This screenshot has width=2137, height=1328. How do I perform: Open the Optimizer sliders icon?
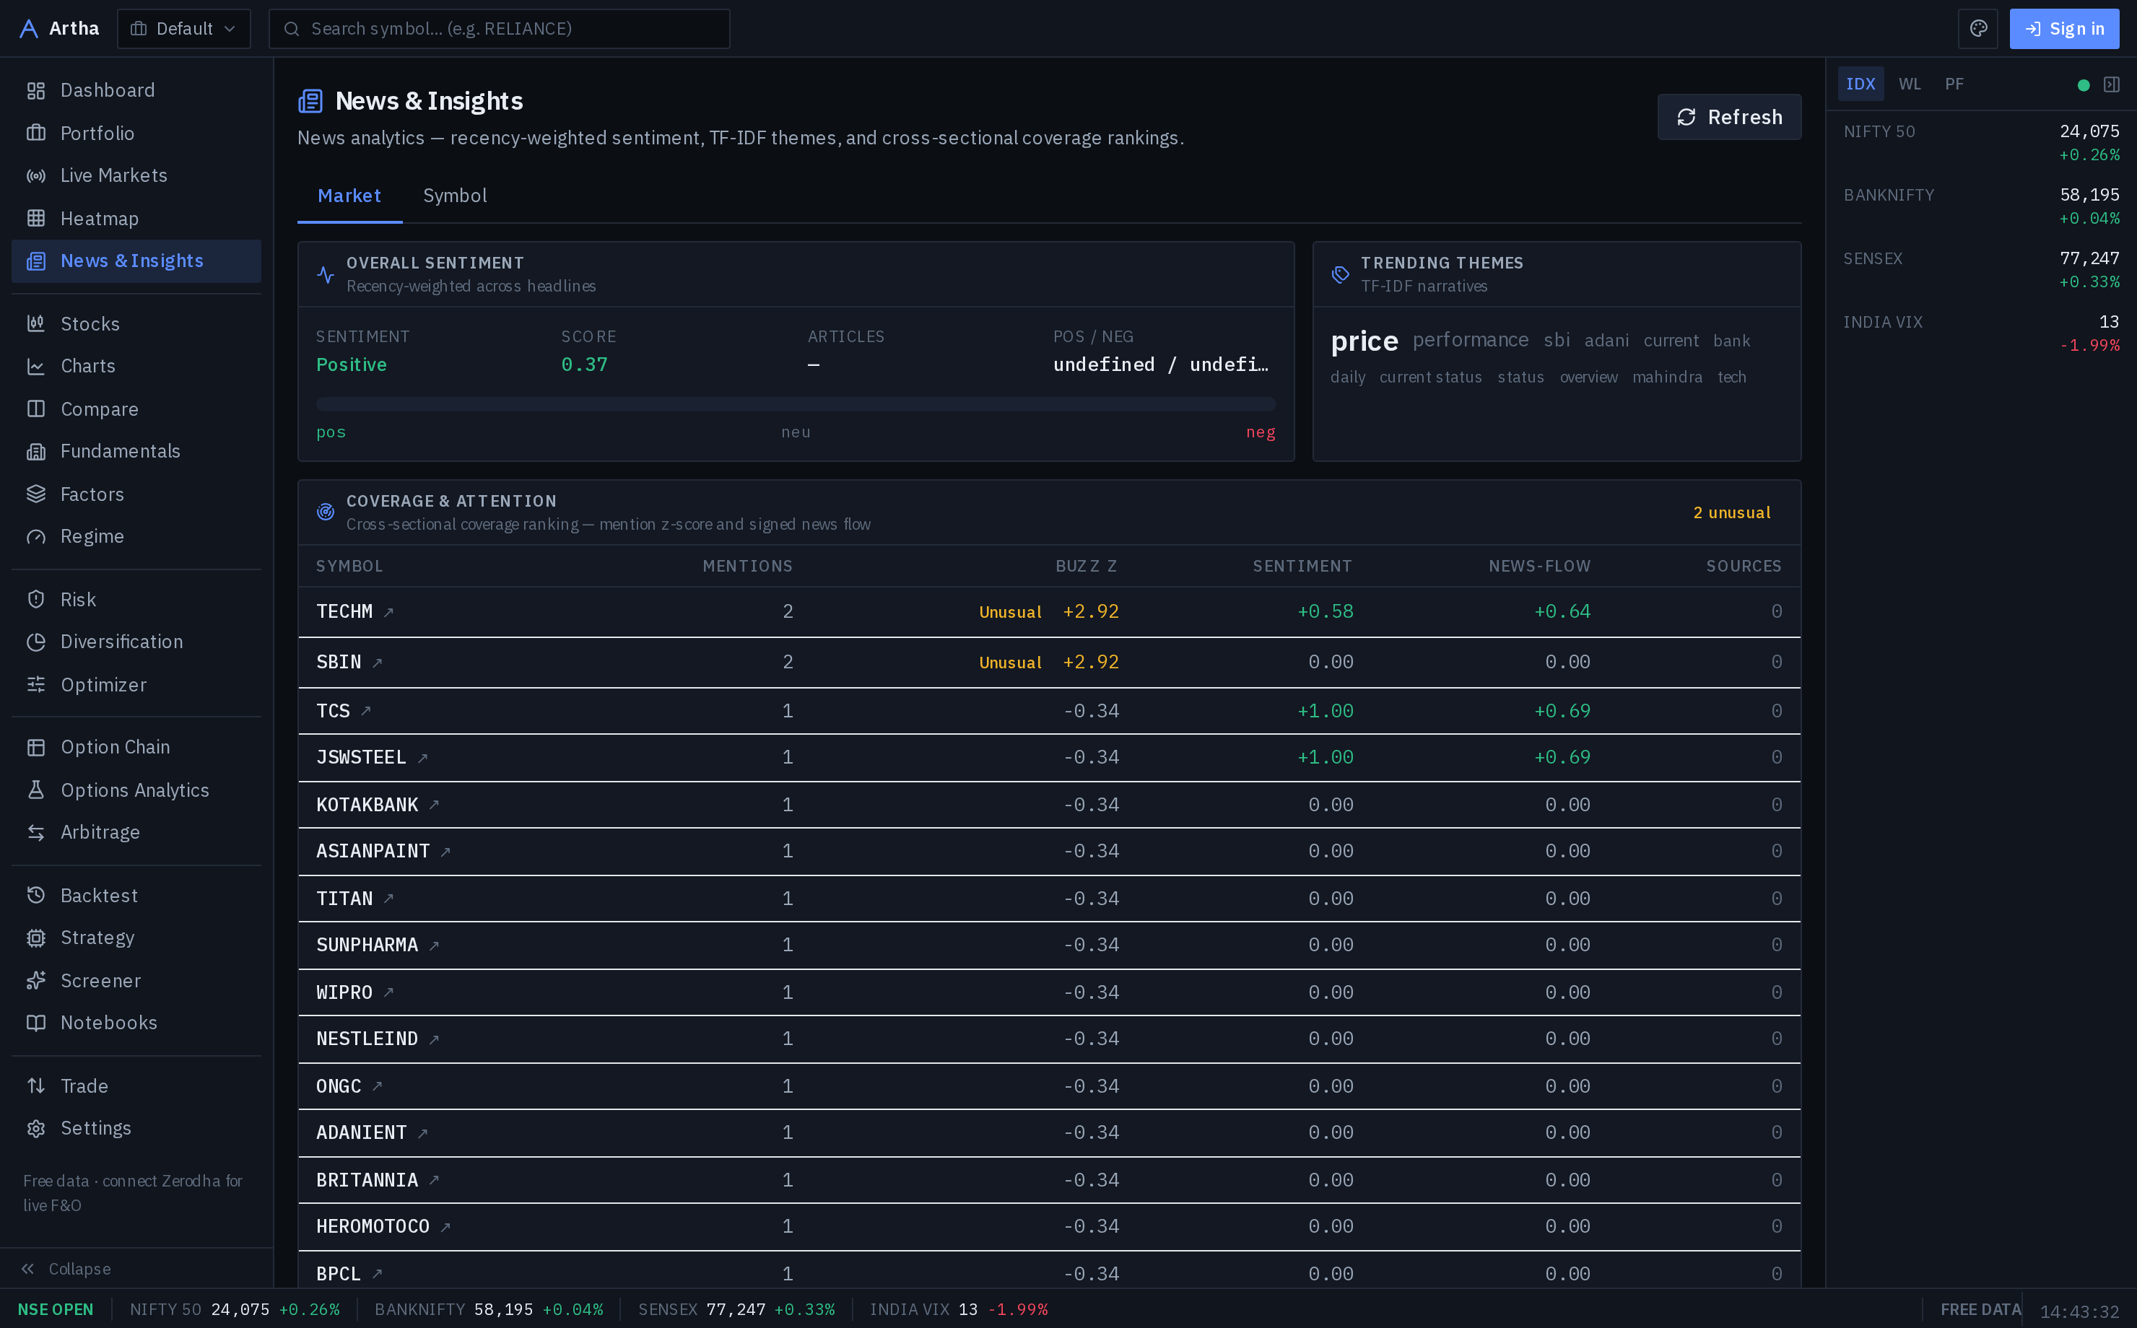pos(36,684)
